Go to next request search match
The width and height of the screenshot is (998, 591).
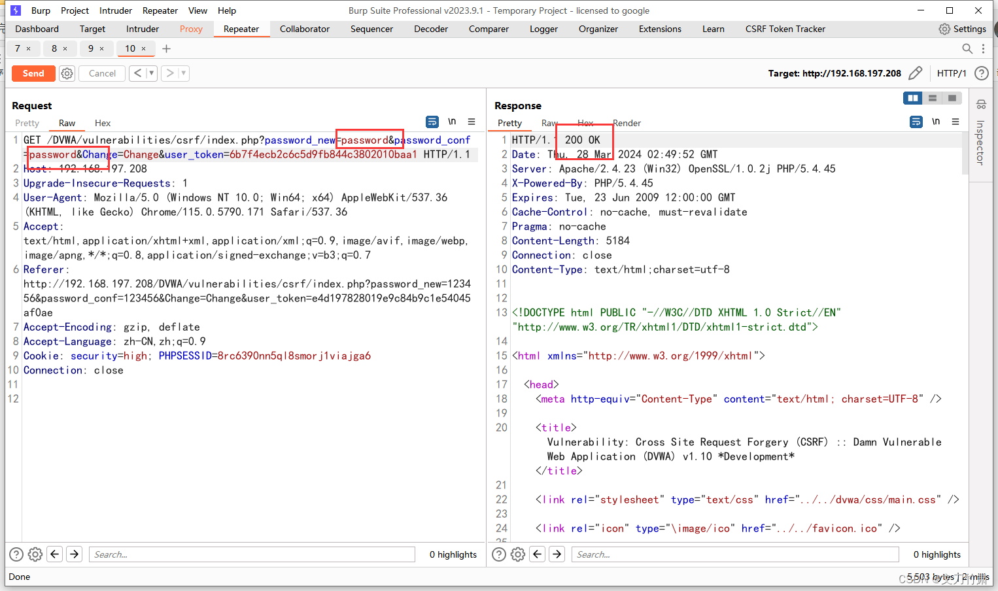pyautogui.click(x=75, y=554)
